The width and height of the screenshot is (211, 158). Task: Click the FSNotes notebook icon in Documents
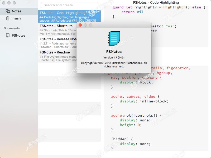[8, 35]
